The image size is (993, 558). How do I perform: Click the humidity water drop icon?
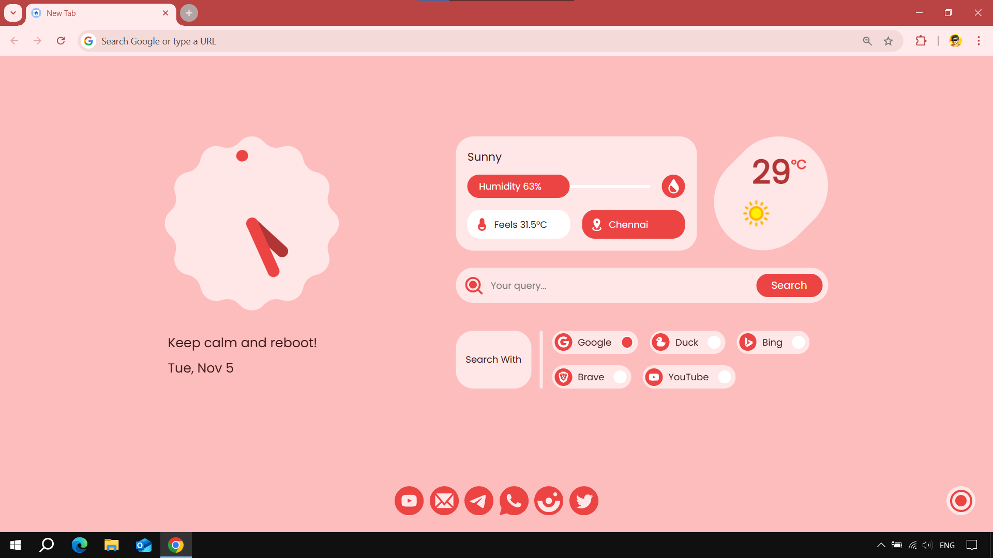point(673,185)
